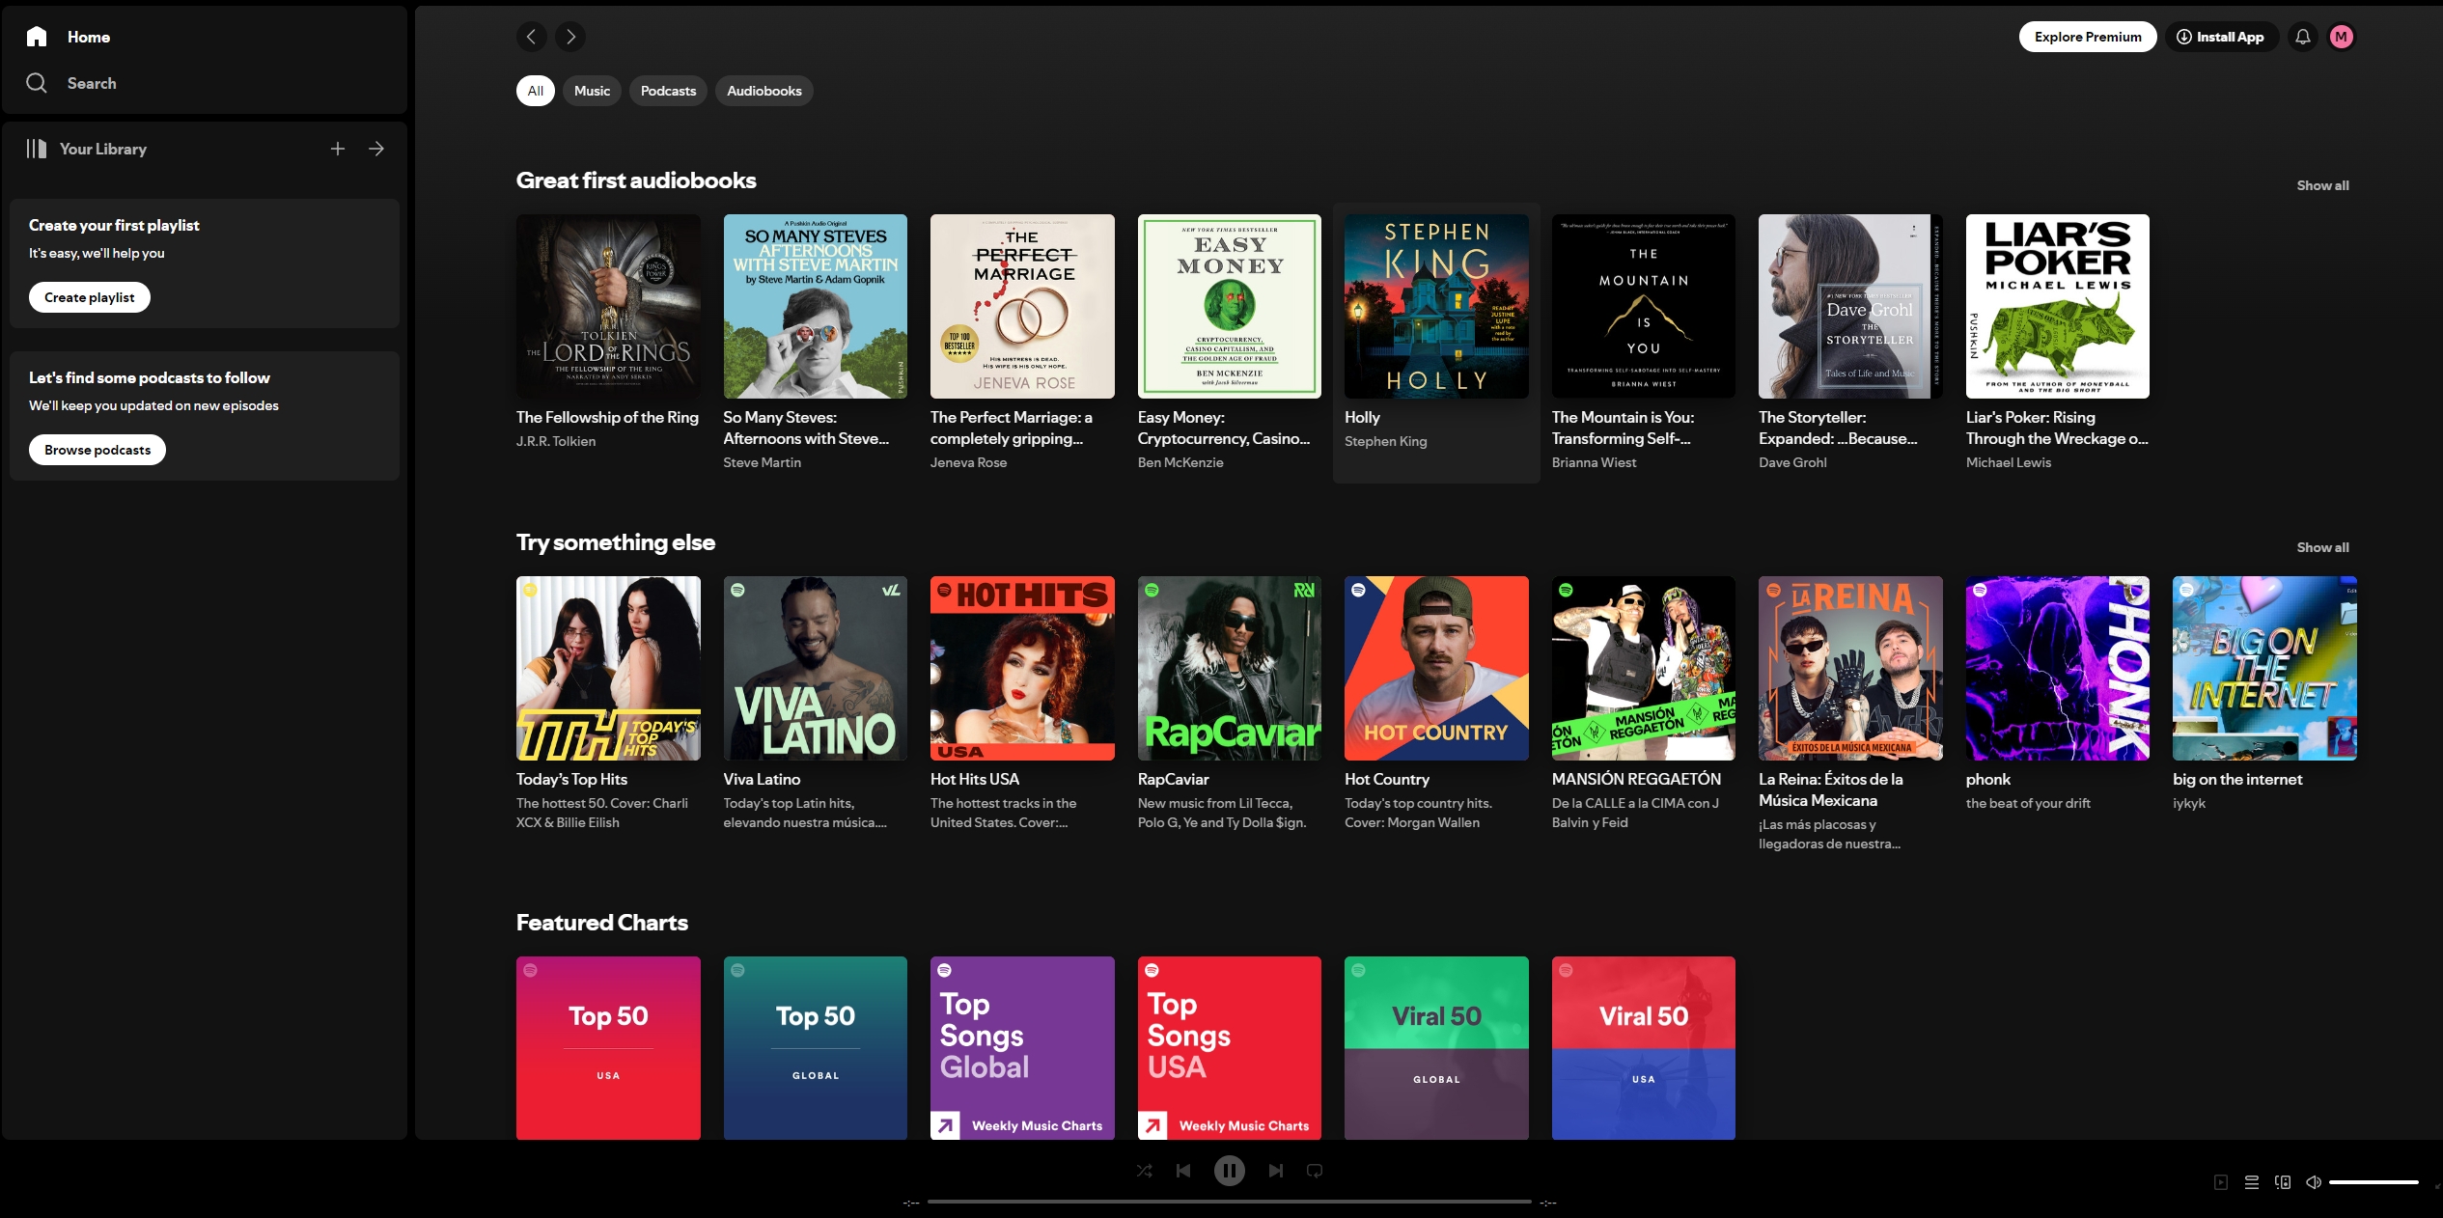Viewport: 2443px width, 1218px height.
Task: Open Stephen King Holly audiobook cover
Action: 1436,306
